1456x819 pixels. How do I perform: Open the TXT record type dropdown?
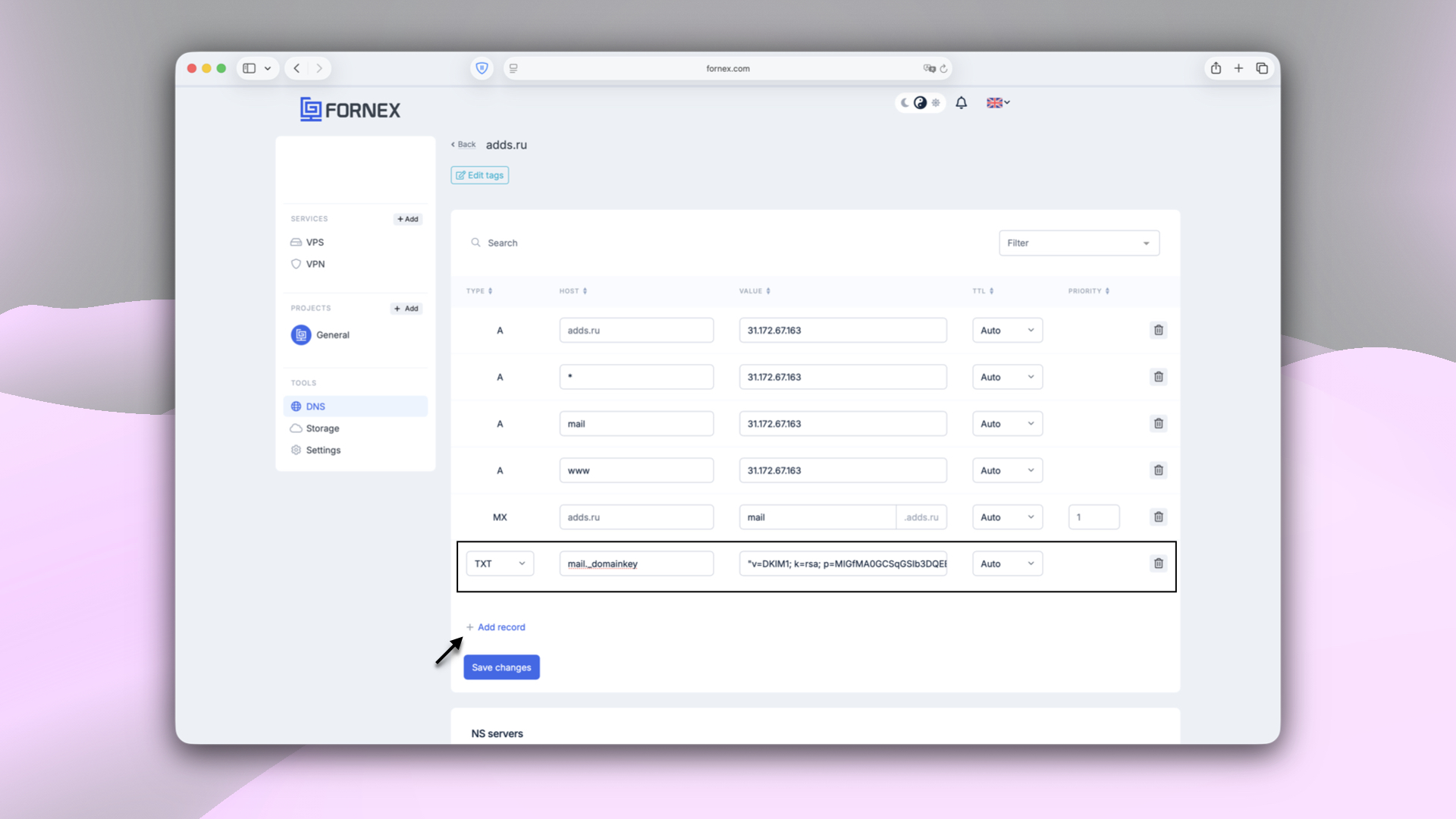click(x=499, y=563)
